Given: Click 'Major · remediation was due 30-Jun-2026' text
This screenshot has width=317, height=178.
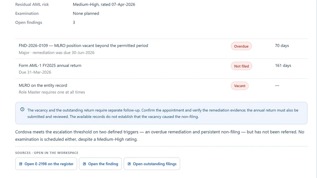Looking at the screenshot, I should [56, 53].
